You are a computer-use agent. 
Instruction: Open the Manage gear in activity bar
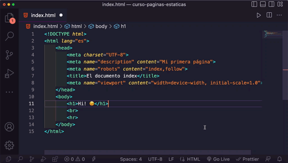(x=9, y=145)
